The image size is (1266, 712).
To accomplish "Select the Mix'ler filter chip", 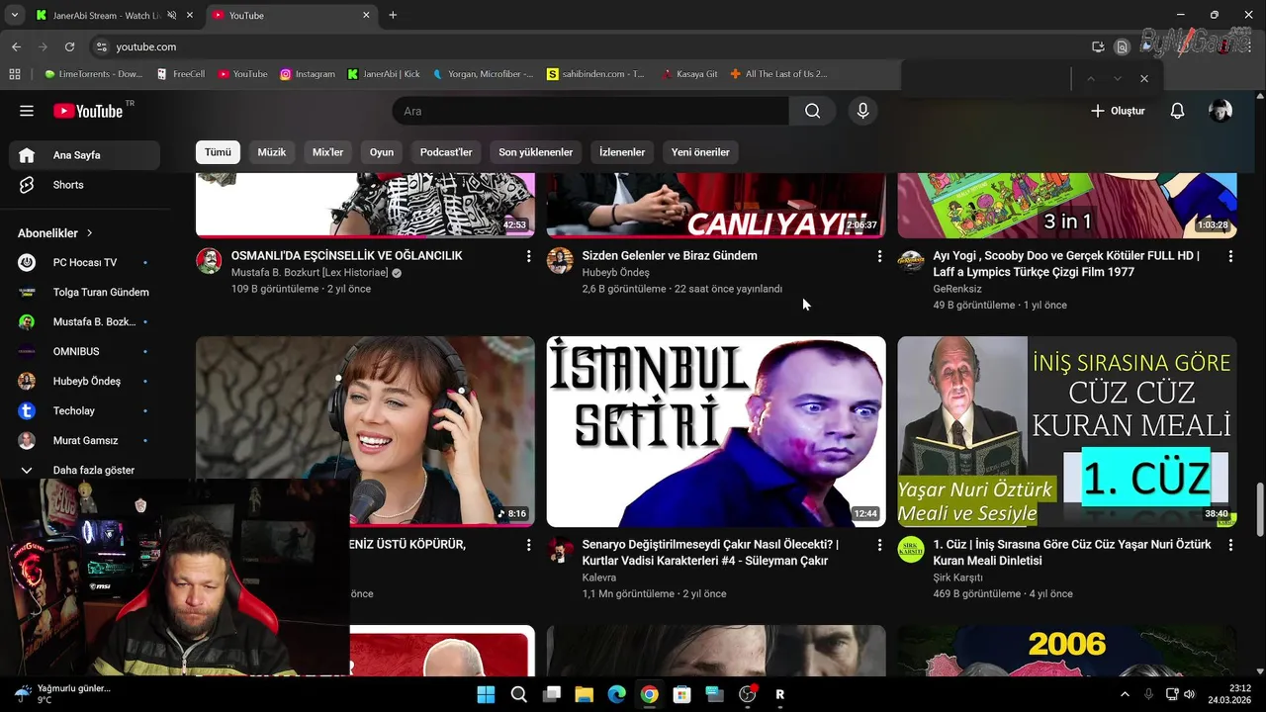I will (328, 152).
